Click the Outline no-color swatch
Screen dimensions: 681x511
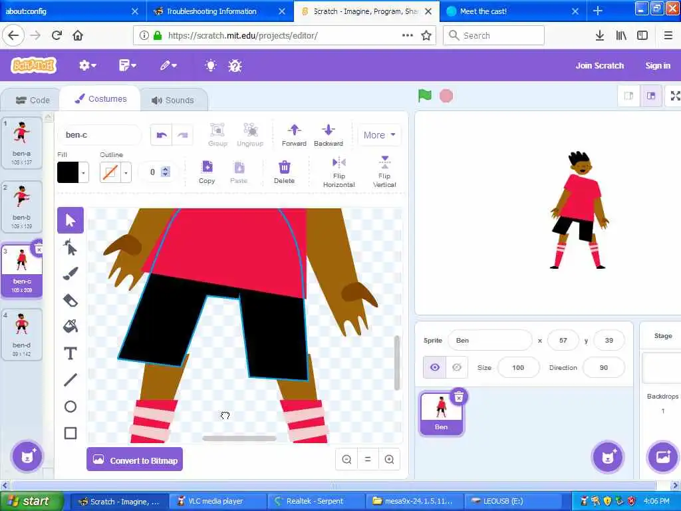click(110, 172)
